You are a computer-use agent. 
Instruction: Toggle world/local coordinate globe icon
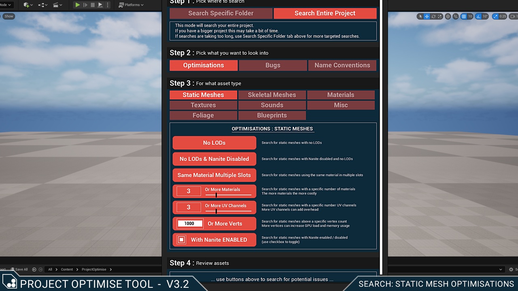(448, 17)
